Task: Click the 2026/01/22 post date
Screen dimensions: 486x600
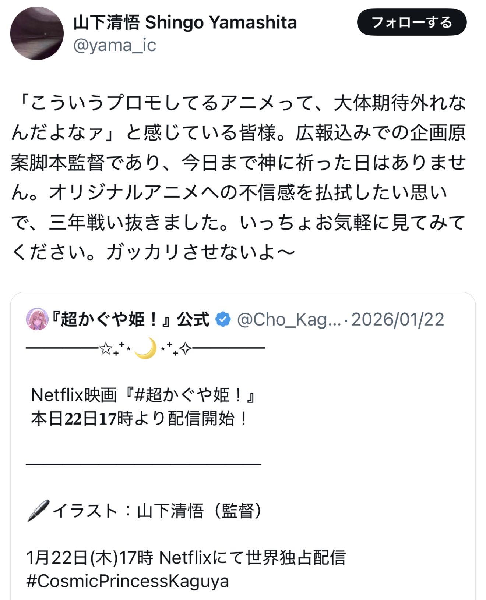Action: (398, 319)
